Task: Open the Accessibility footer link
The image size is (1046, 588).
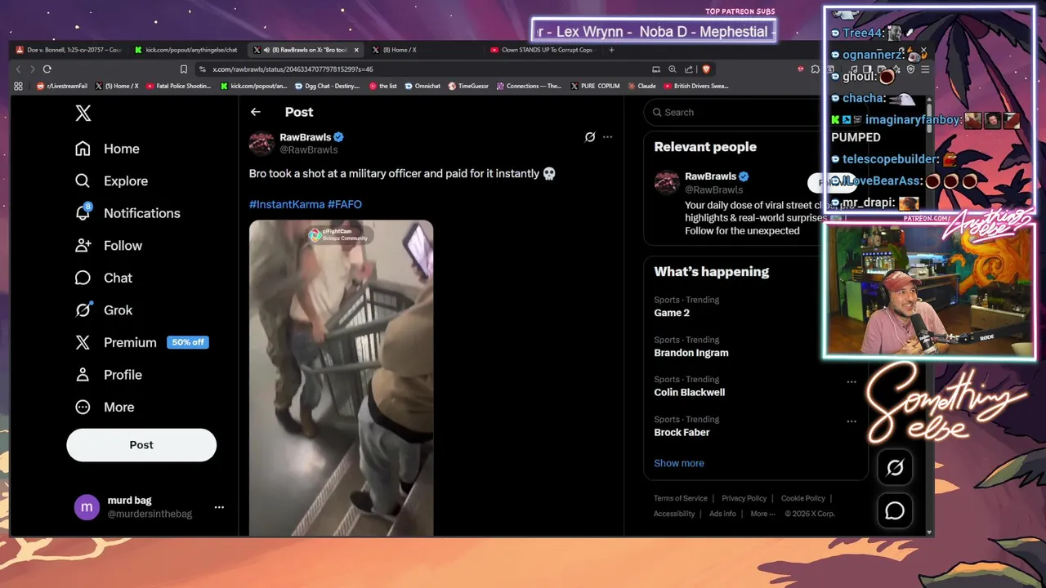Action: 674,514
